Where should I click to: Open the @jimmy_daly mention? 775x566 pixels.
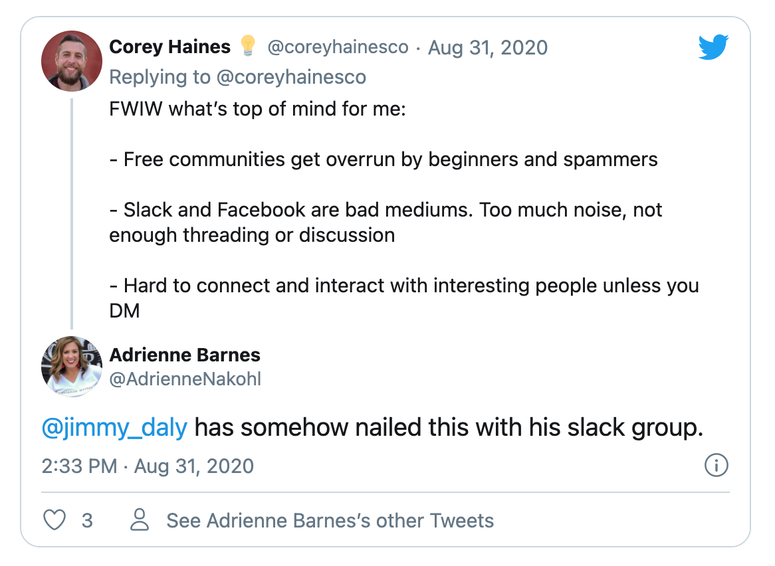(114, 428)
